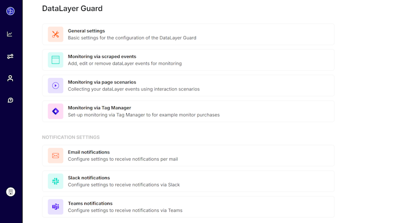Open the user profile icon in sidebar
The width and height of the screenshot is (393, 223).
pos(10,78)
